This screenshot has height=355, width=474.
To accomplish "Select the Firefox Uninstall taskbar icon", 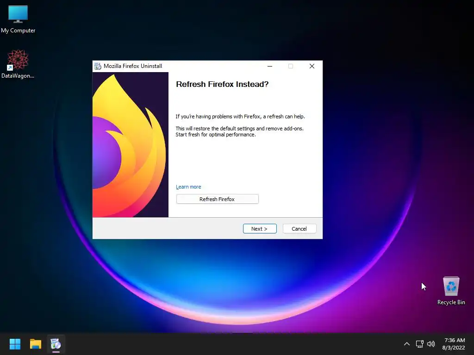I will point(56,344).
